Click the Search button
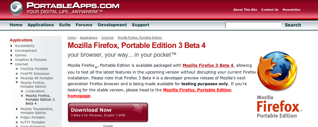The height and width of the screenshot is (127, 318). point(293,25)
